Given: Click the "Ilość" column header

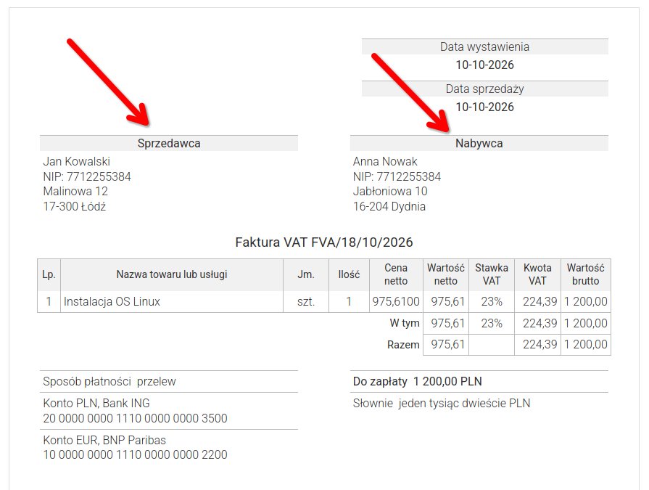Looking at the screenshot, I should [x=349, y=274].
